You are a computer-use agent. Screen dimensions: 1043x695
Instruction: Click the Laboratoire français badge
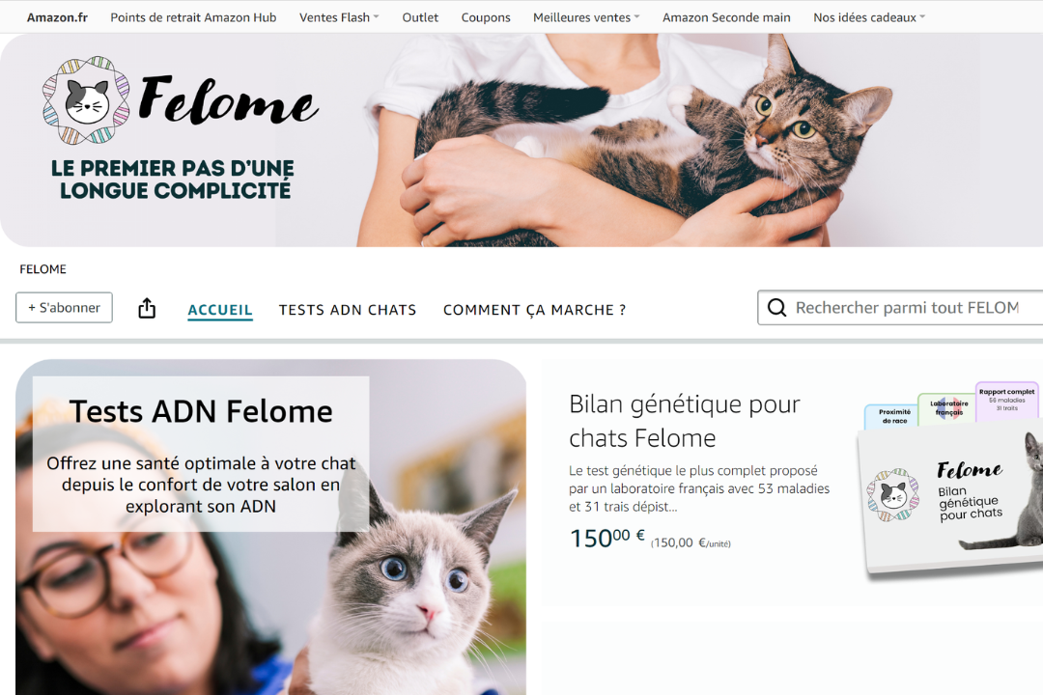[948, 407]
